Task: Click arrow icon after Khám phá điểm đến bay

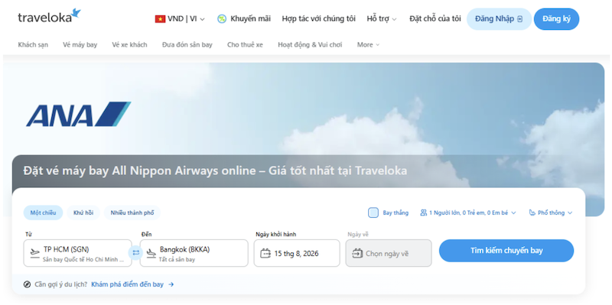Action: (x=171, y=284)
